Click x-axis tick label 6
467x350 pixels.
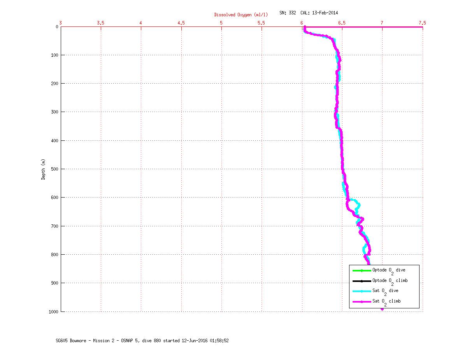[x=302, y=23]
